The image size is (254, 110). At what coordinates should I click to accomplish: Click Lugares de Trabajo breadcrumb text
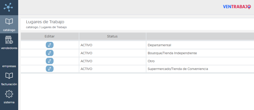54,27
